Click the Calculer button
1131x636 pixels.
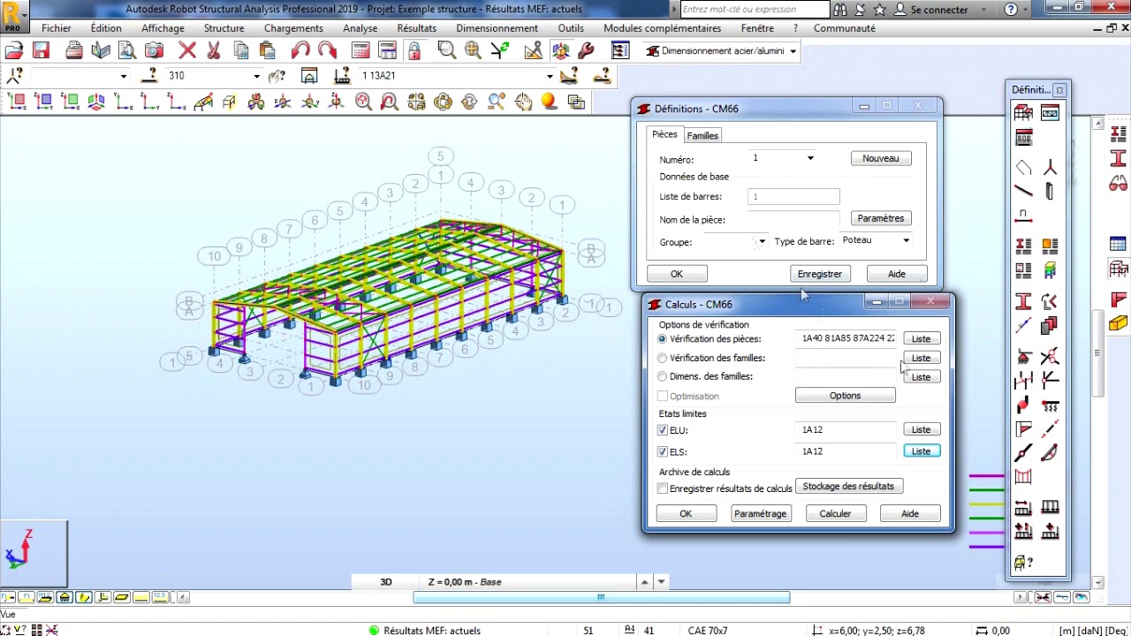(835, 513)
